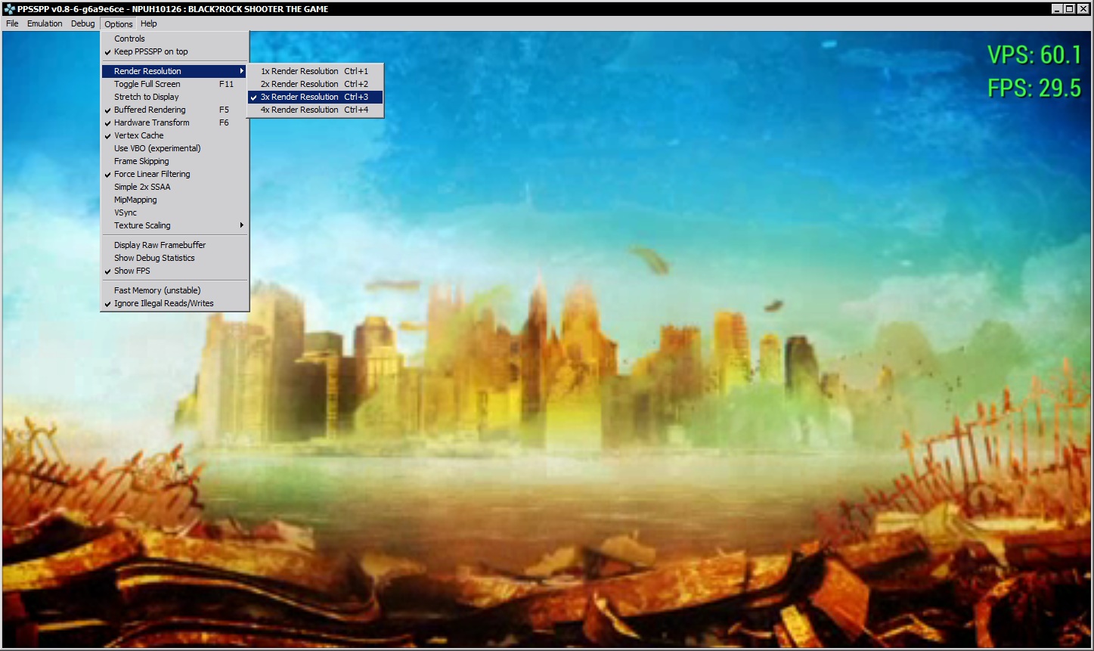Click Toggle Full Screen
The height and width of the screenshot is (651, 1094).
pyautogui.click(x=147, y=84)
